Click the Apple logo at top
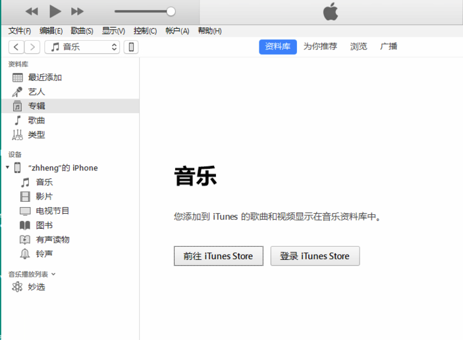 [x=331, y=12]
